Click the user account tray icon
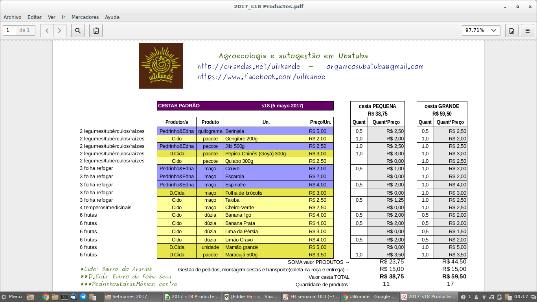This screenshot has height=302, width=537. tap(476, 297)
